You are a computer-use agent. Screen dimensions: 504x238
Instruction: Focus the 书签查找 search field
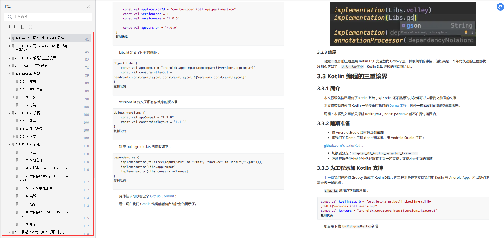click(48, 17)
